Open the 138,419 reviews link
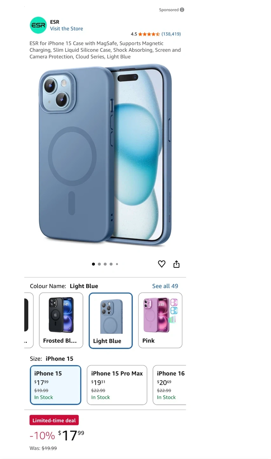 click(x=171, y=34)
